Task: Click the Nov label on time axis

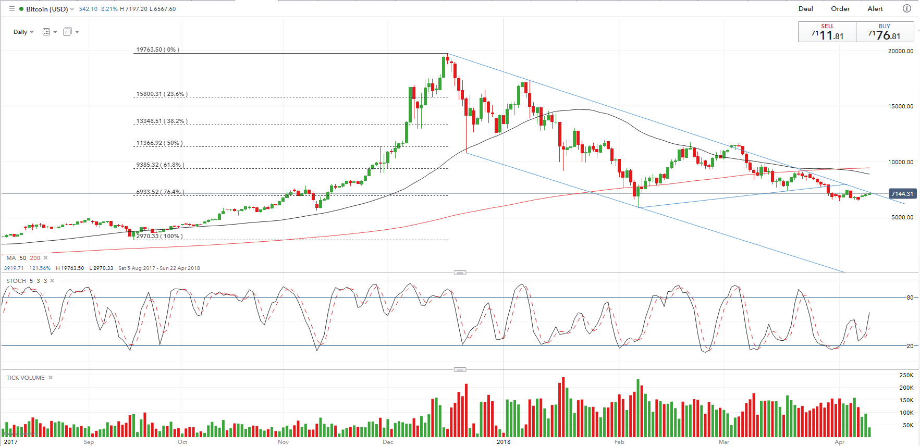Action: (x=283, y=442)
